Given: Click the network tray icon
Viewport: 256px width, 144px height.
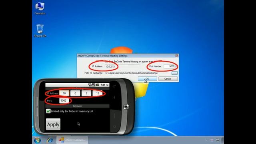Looking at the screenshot, I should coord(218,140).
